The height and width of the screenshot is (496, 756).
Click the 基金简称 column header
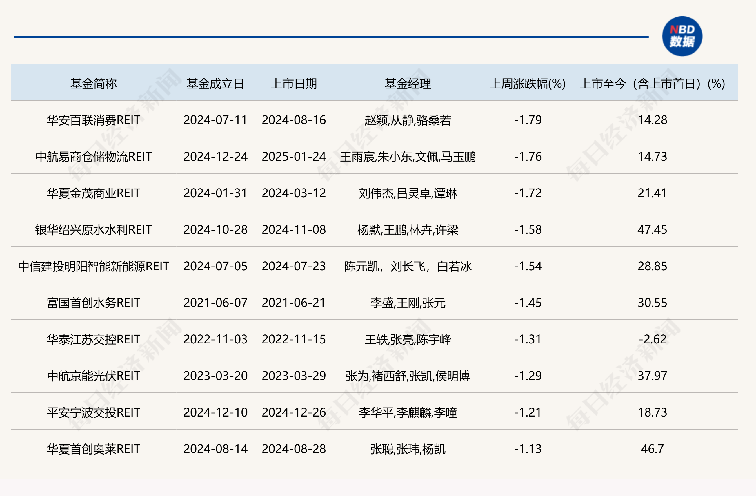click(93, 84)
